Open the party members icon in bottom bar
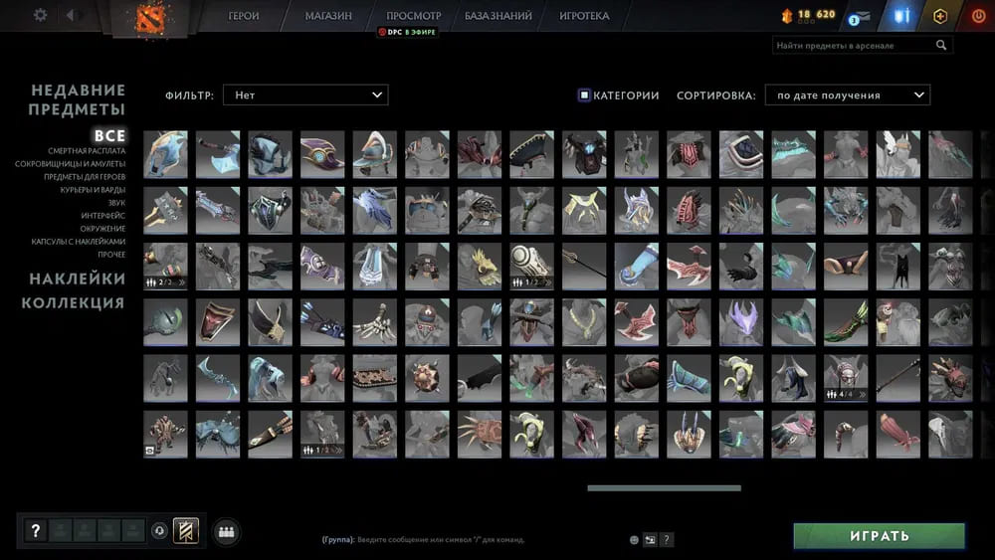Screen dimensions: 995x560 [225, 531]
